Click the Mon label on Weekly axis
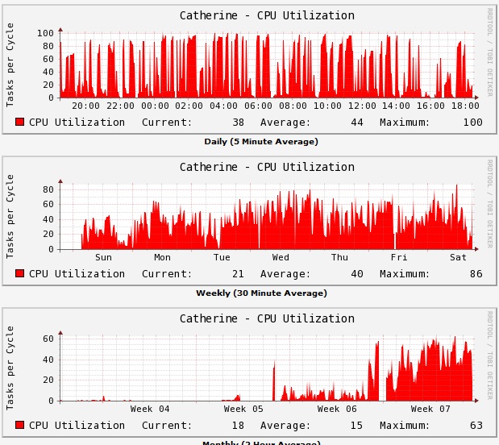This screenshot has height=445, width=499. 162,257
